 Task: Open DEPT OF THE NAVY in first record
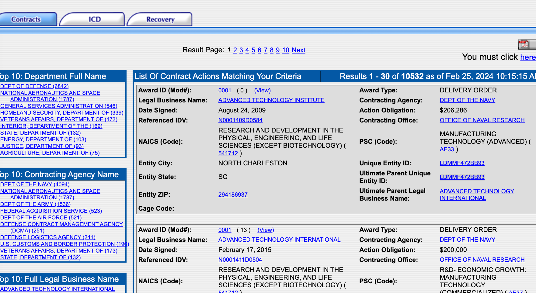pos(468,100)
